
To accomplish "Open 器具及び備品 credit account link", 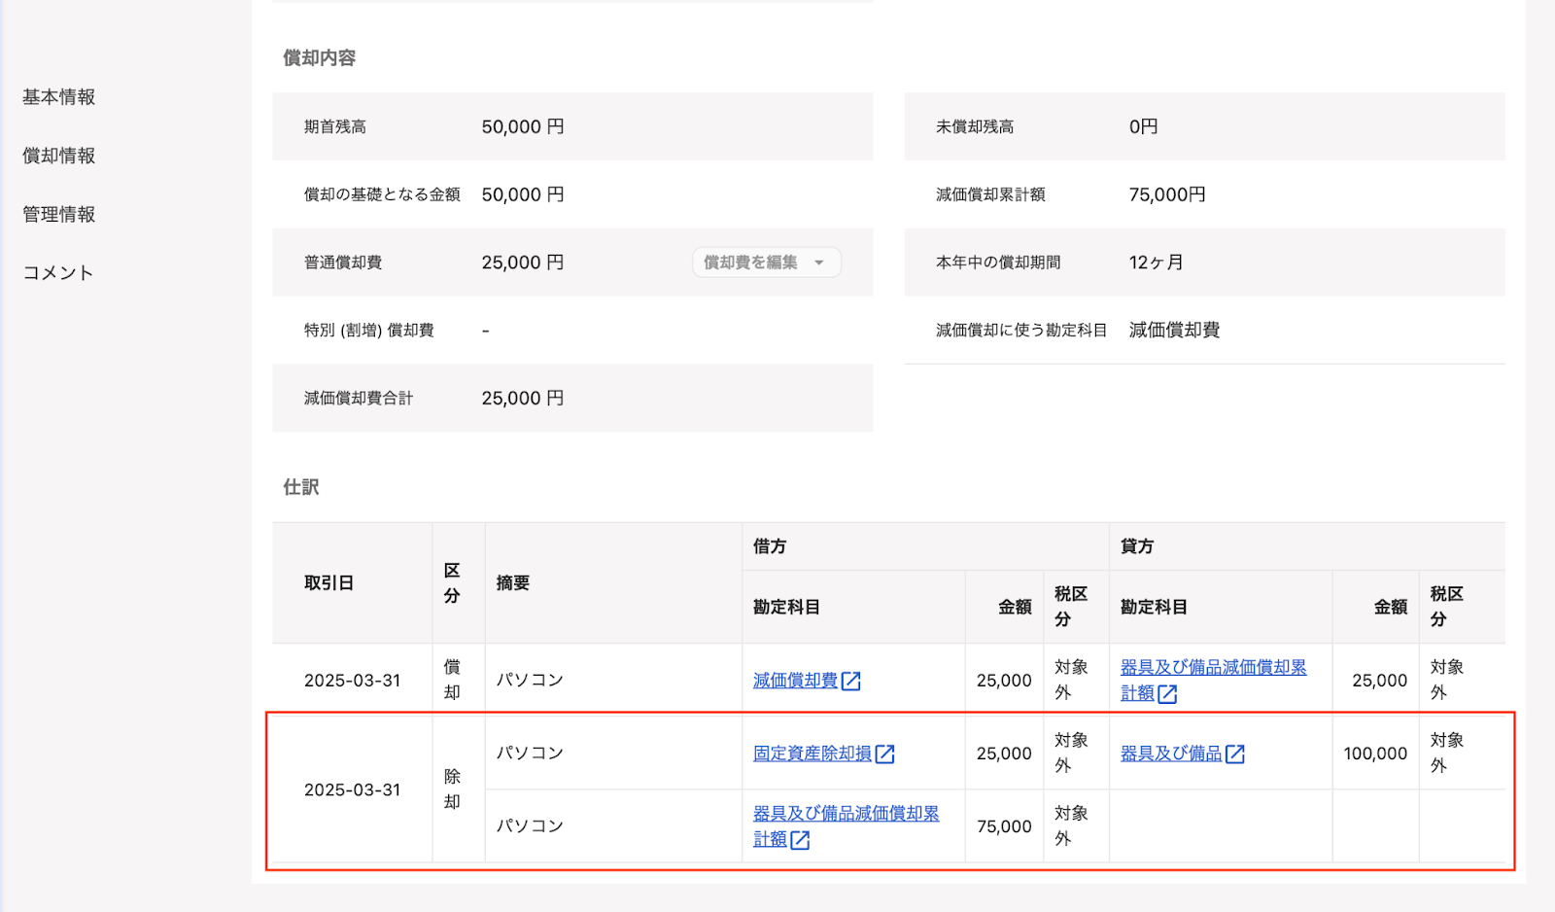I will 1171,754.
